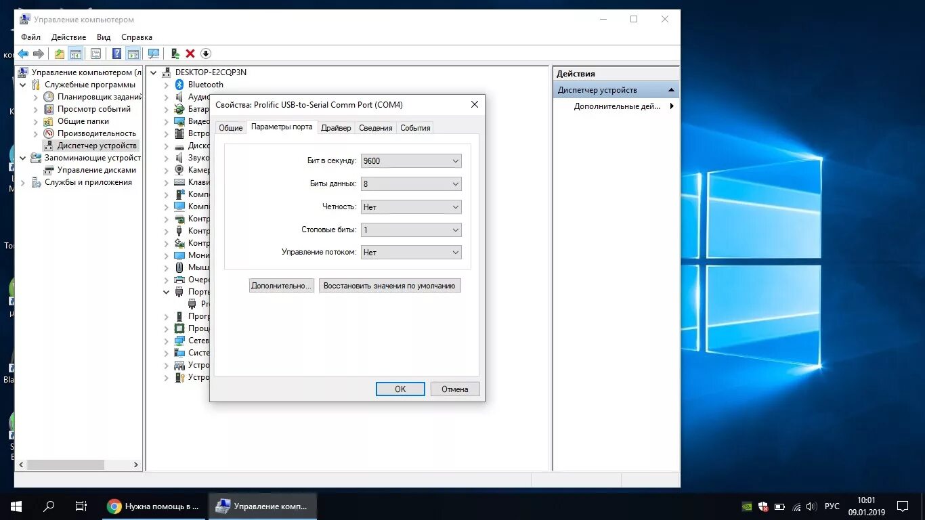Image resolution: width=925 pixels, height=520 pixels.
Task: Click the red X Uninstall device icon
Action: [x=190, y=53]
